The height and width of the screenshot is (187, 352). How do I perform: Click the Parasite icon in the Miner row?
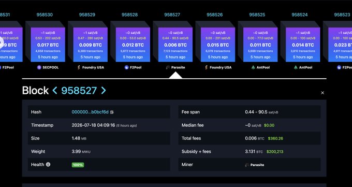[x=247, y=165]
